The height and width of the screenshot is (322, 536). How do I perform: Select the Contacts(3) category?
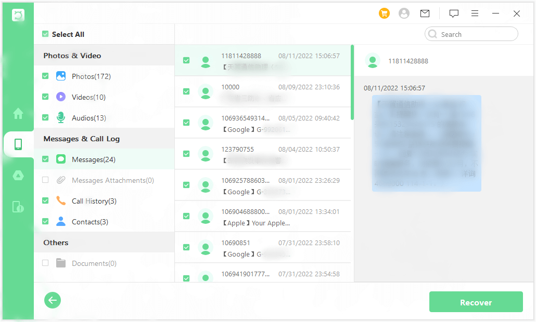point(90,222)
